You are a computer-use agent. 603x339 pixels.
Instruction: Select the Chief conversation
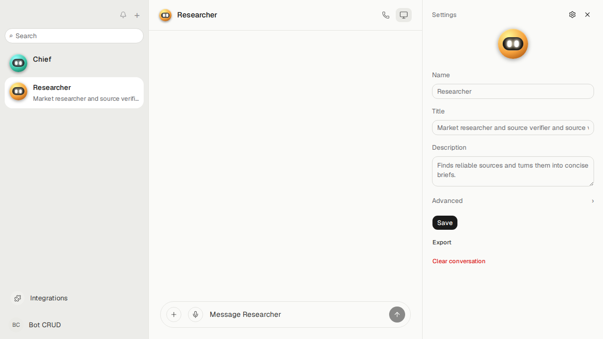tap(74, 63)
